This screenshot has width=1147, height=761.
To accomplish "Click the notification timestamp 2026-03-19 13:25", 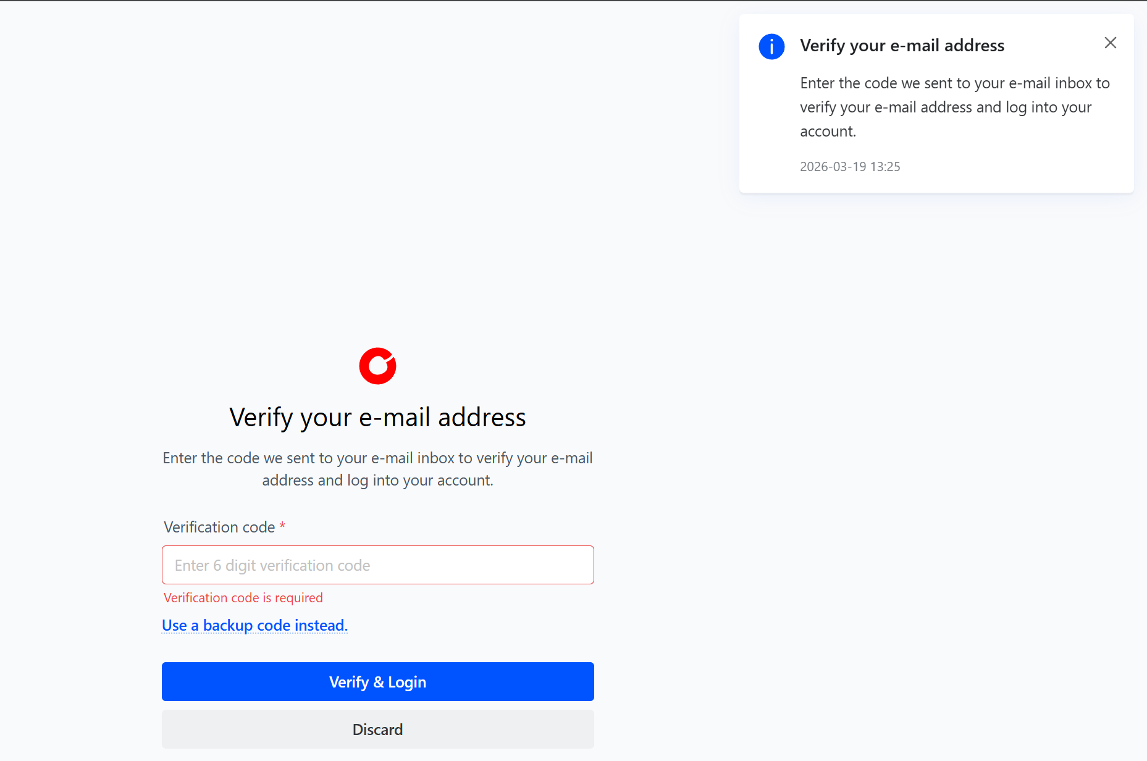I will pos(850,167).
